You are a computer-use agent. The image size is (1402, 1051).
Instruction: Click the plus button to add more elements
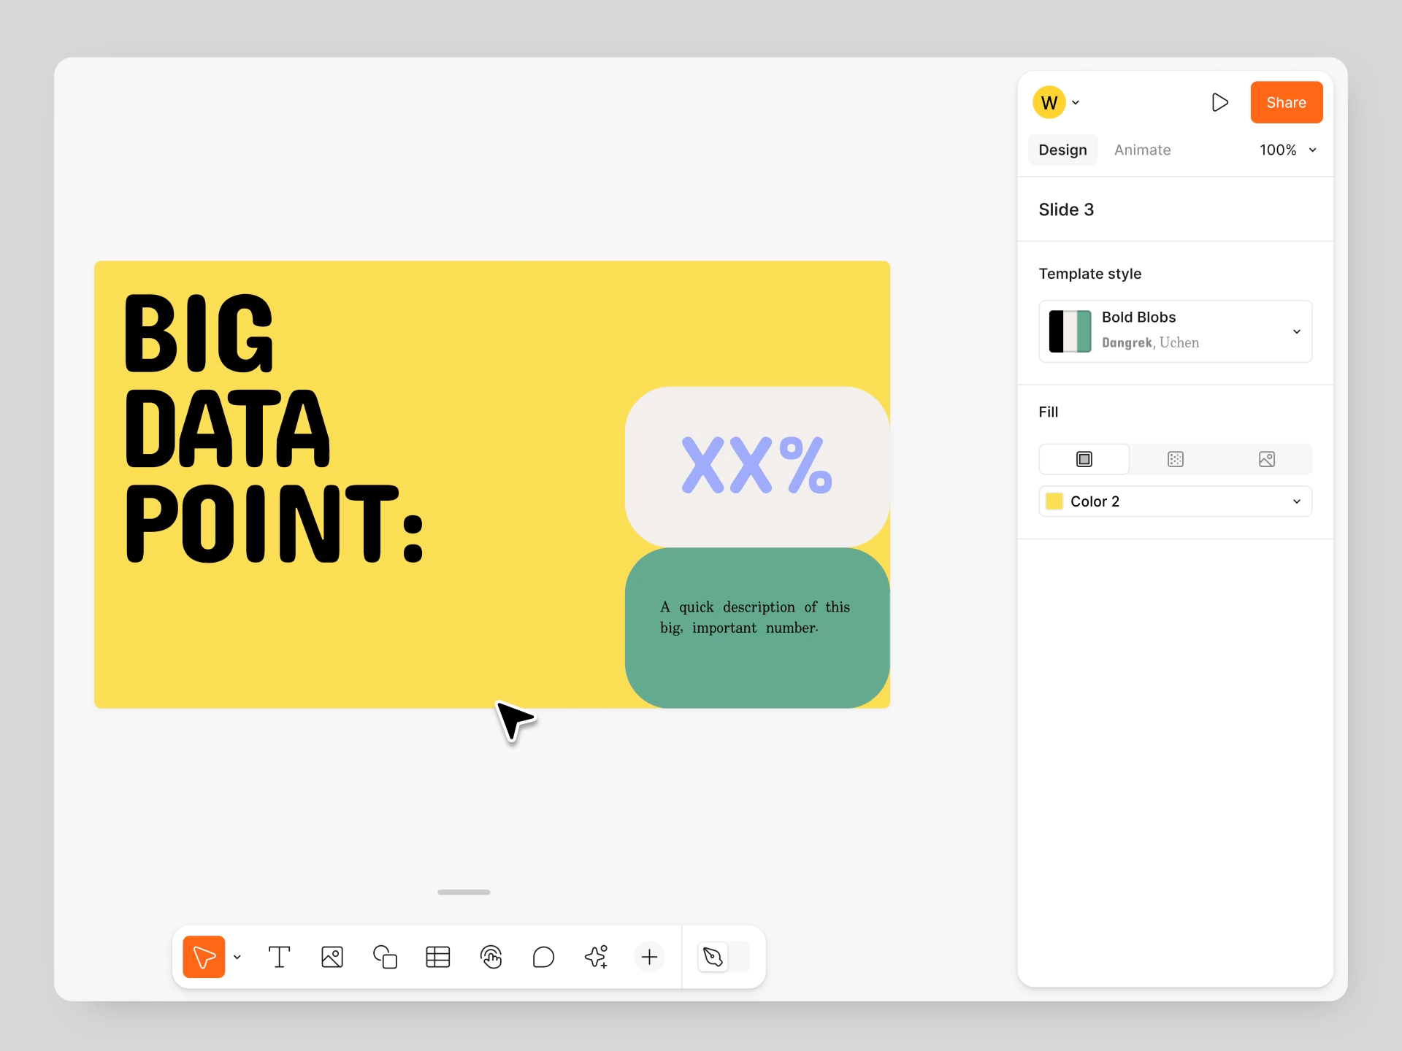pos(649,957)
